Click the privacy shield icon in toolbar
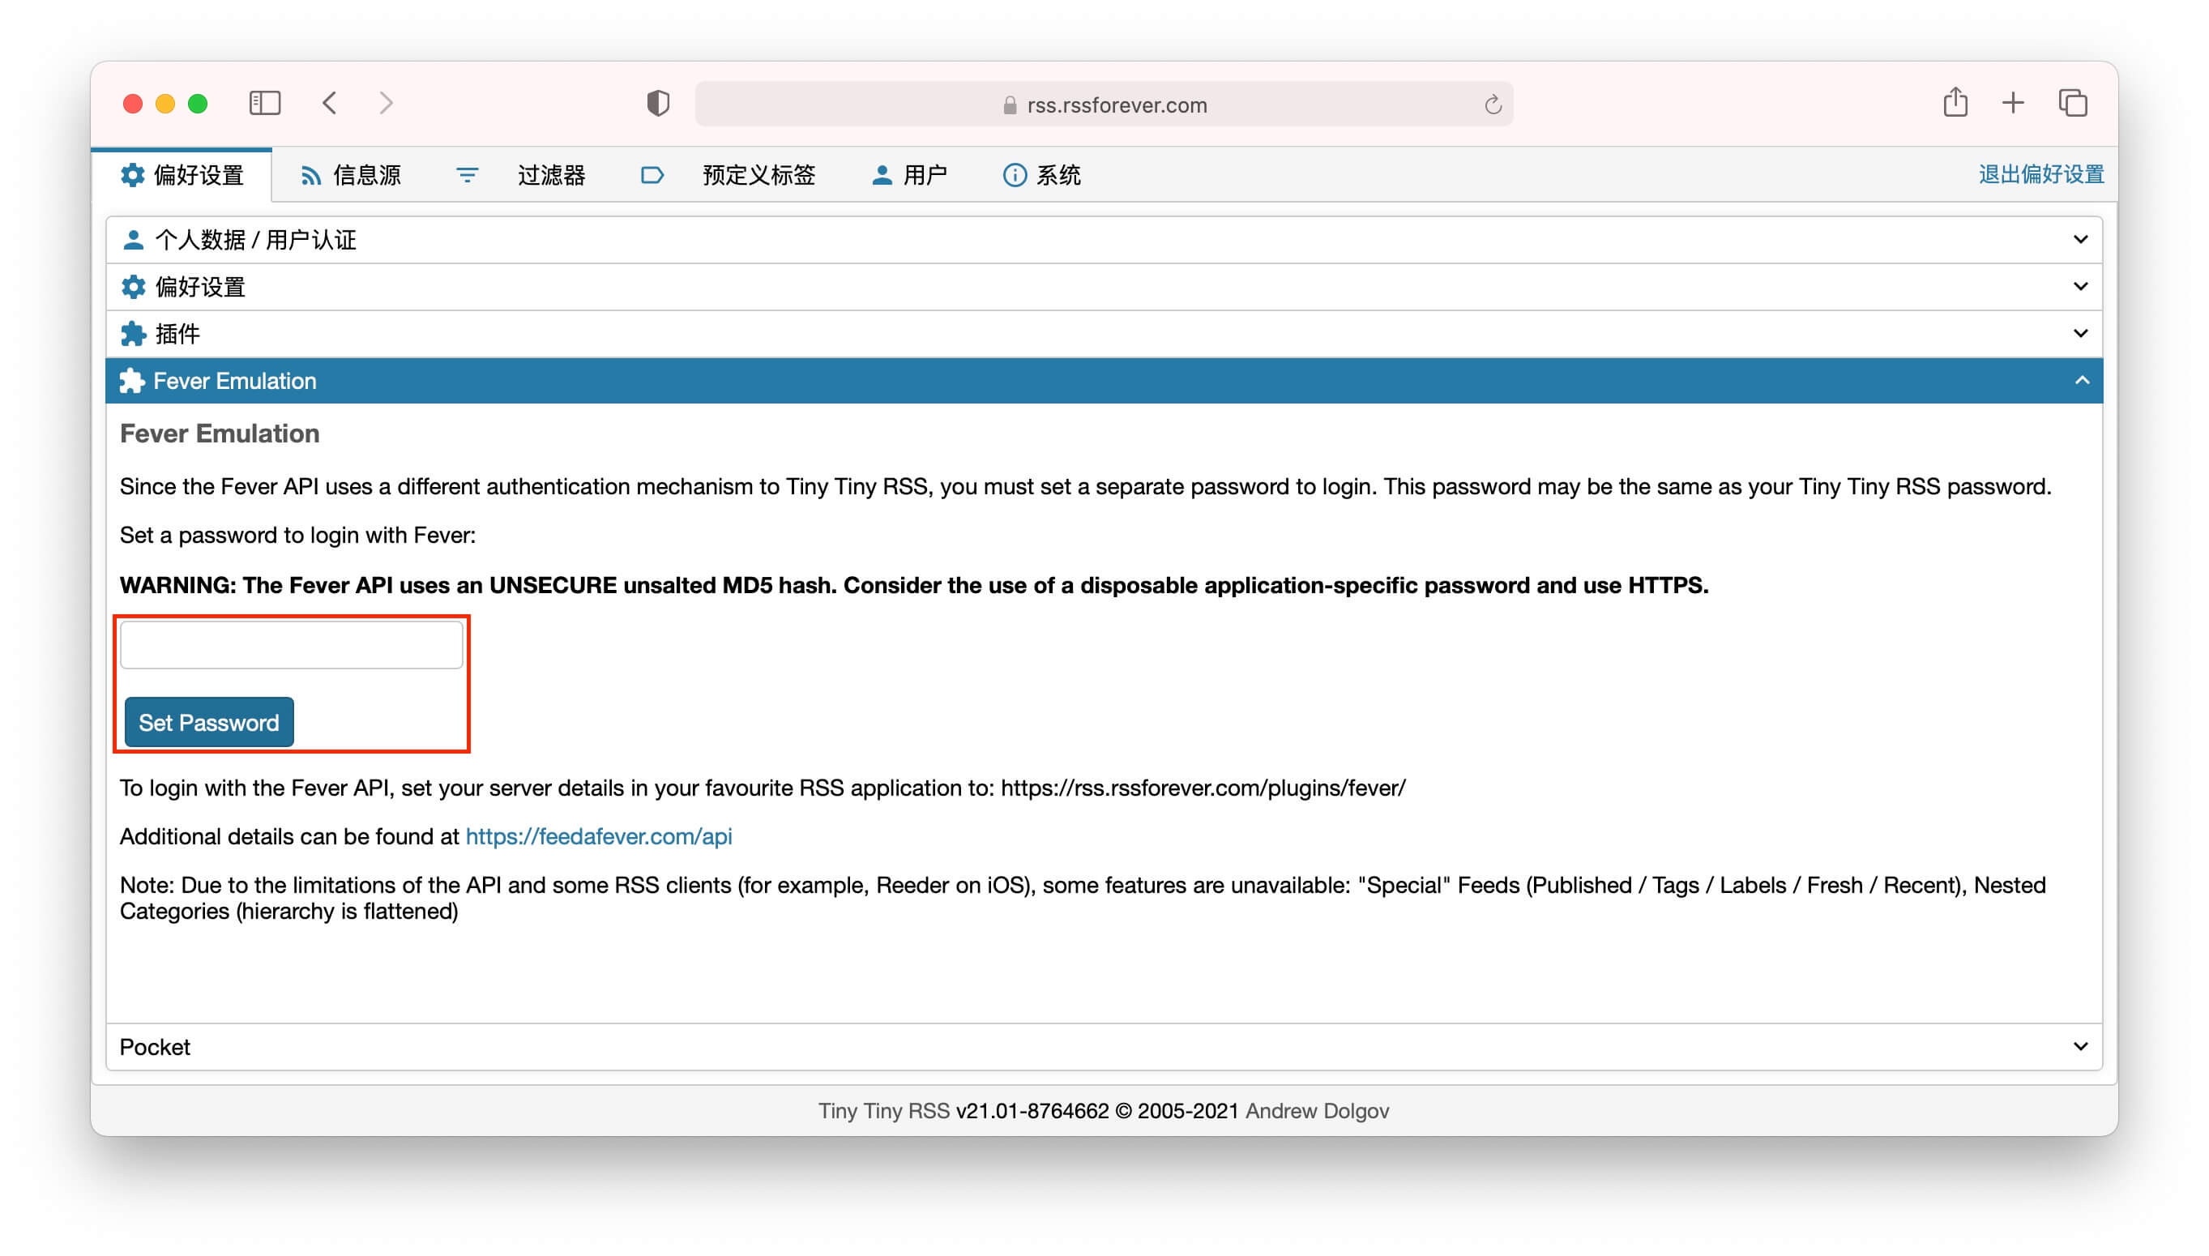Image resolution: width=2209 pixels, height=1256 pixels. 658,104
